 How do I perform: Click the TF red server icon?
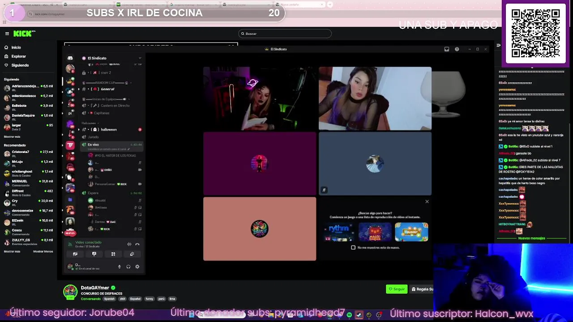70,145
